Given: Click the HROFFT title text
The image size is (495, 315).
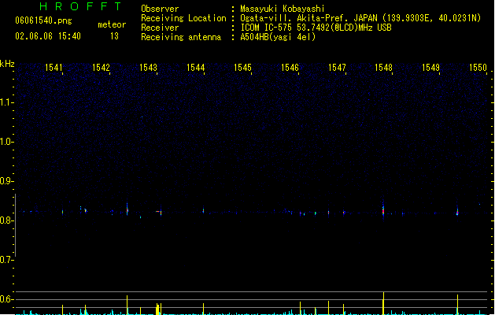Looking at the screenshot, I should (80, 6).
